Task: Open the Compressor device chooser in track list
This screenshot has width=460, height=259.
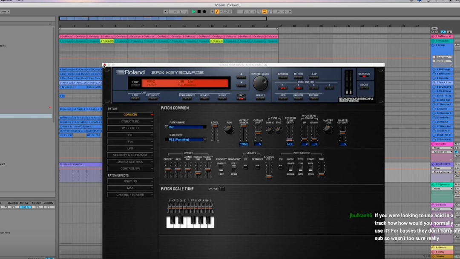Action: click(443, 57)
